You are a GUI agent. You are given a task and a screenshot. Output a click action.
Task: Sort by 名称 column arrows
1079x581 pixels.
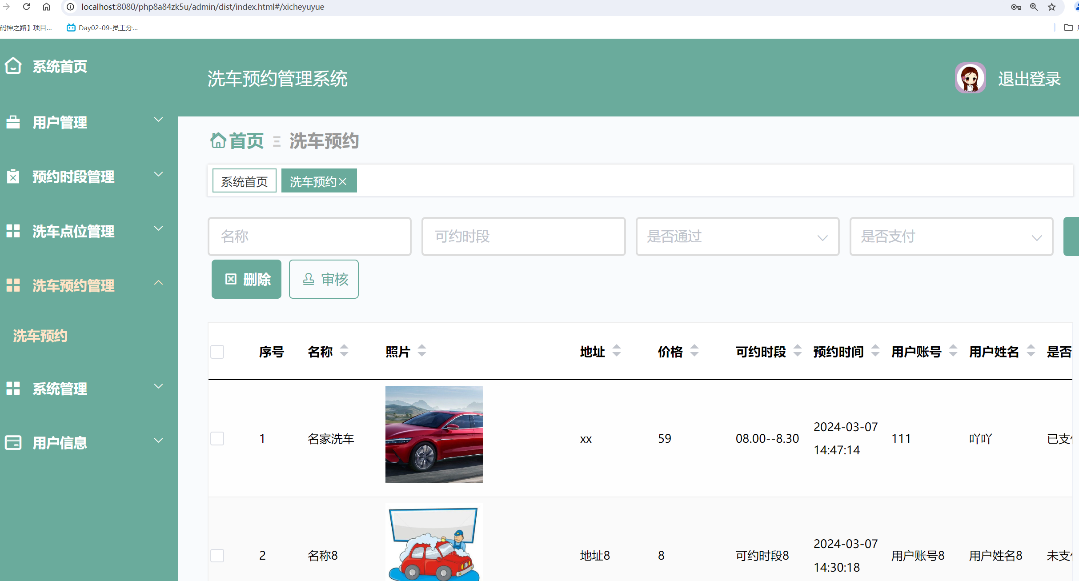[344, 351]
